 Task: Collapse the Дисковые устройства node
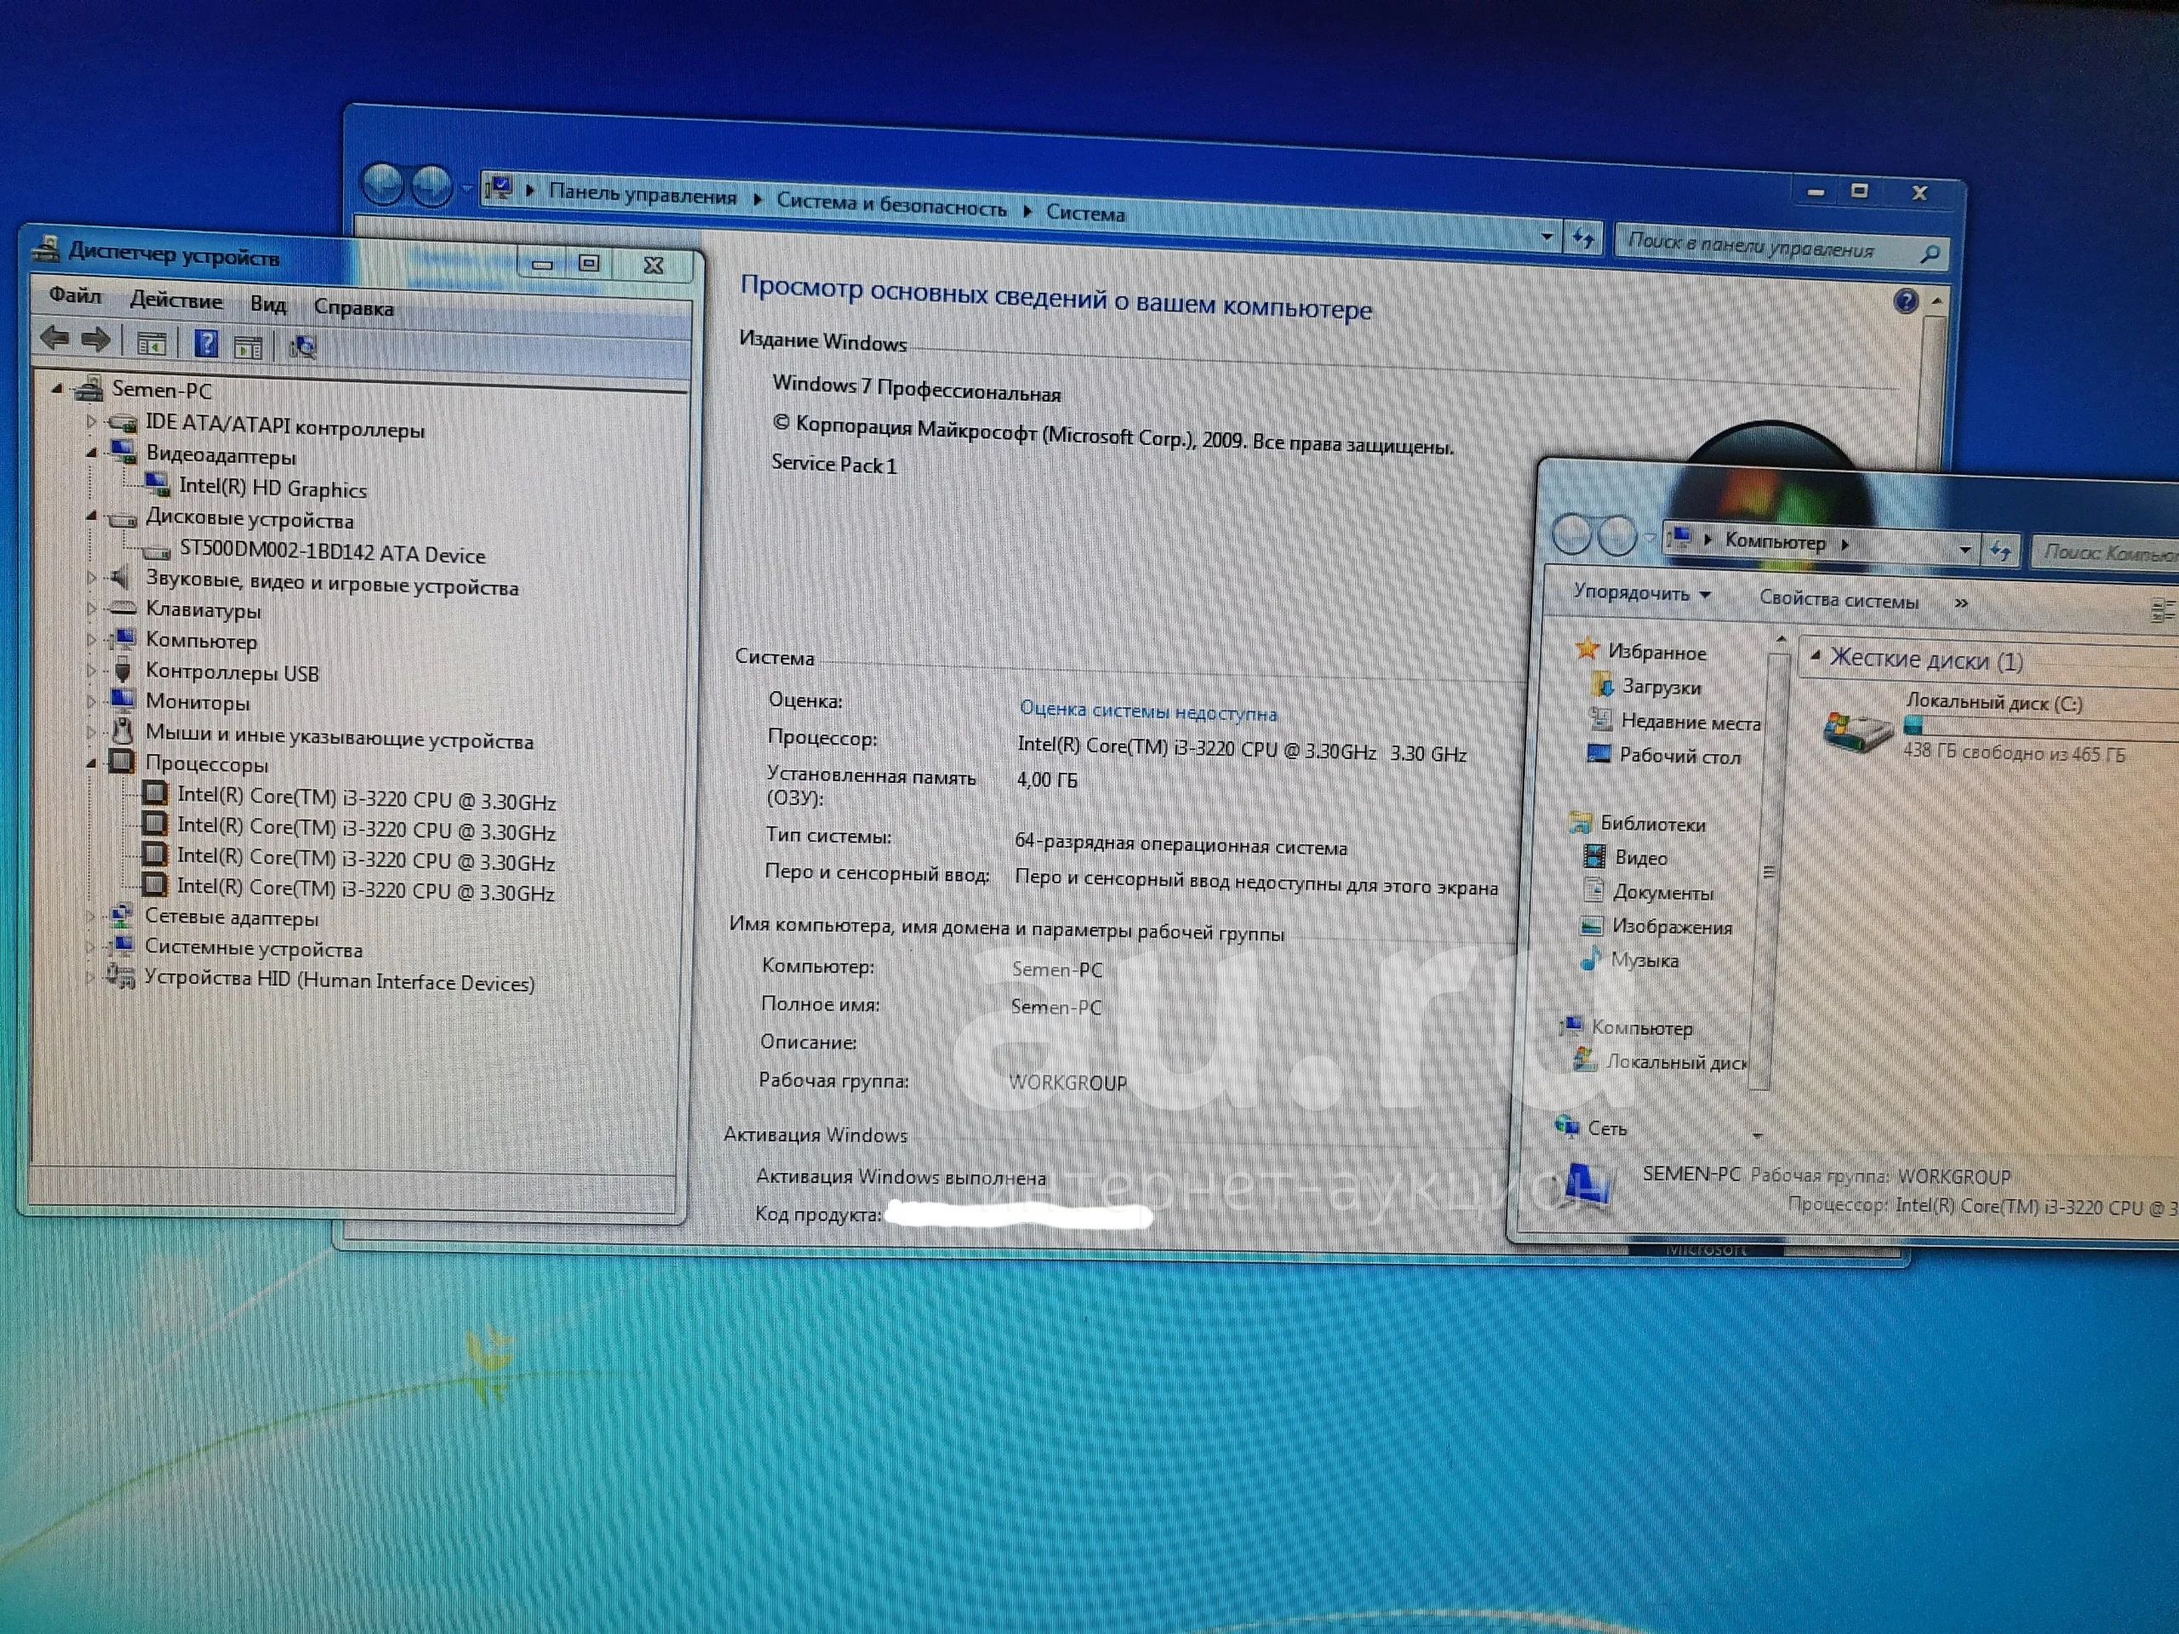(92, 515)
